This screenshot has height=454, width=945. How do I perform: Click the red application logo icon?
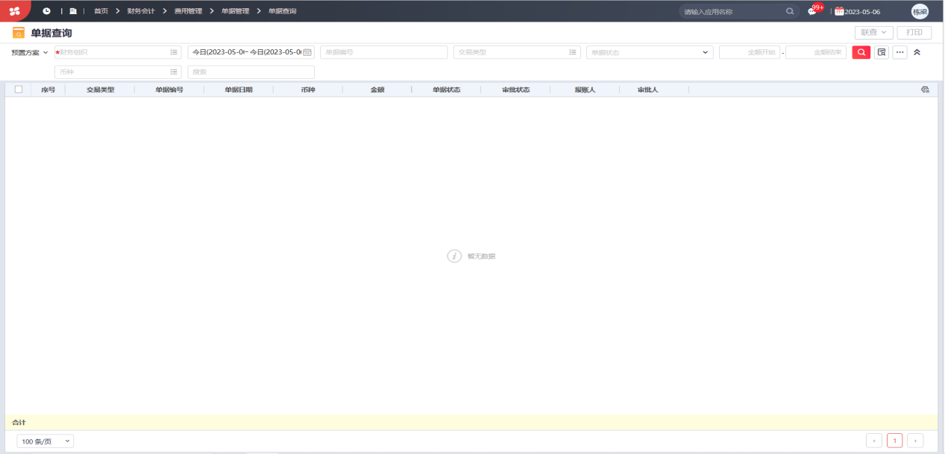coord(14,11)
